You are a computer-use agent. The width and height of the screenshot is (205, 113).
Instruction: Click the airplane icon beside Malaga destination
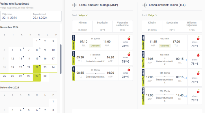75,5
